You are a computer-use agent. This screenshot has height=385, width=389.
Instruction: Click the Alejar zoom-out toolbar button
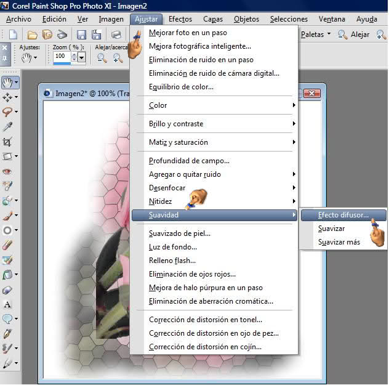tap(354, 34)
